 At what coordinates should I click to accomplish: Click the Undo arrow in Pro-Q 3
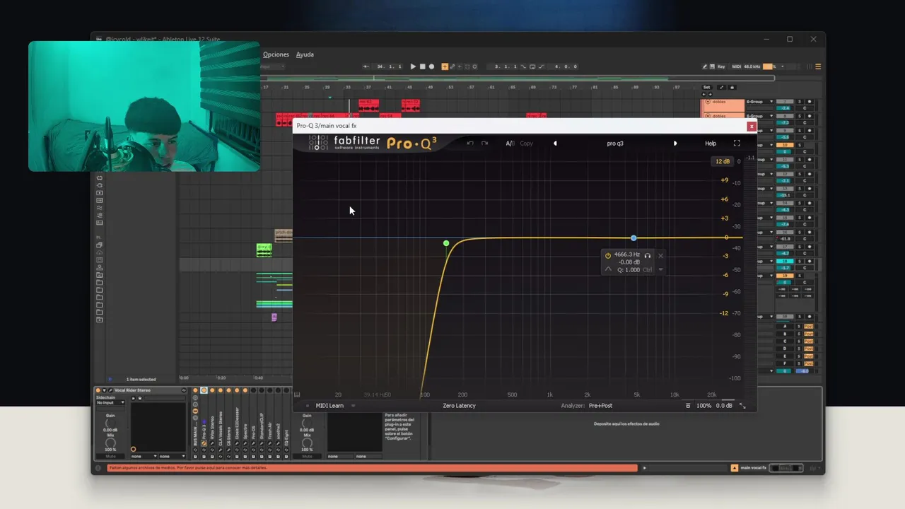tap(469, 144)
